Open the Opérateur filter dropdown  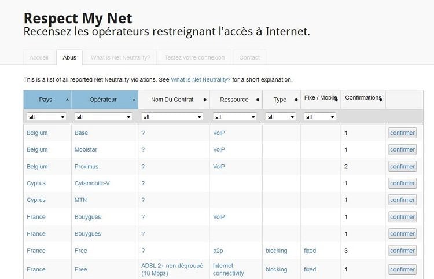pos(104,117)
